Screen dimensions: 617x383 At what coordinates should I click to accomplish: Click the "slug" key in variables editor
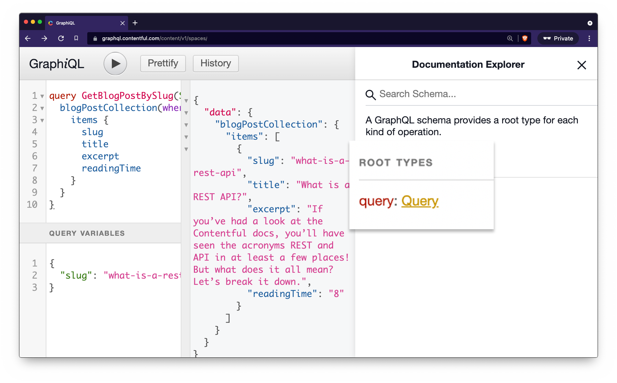(76, 275)
